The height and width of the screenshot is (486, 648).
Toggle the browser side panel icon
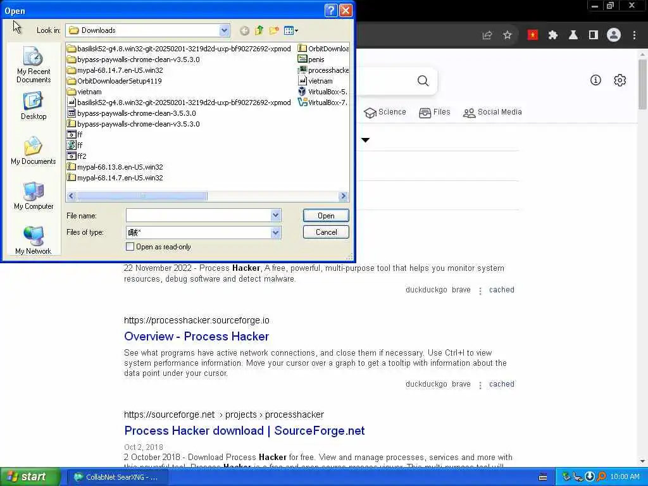(594, 35)
